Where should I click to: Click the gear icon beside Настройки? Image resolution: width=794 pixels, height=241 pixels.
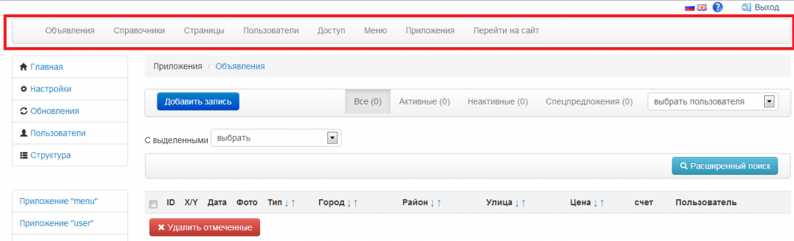(x=24, y=89)
